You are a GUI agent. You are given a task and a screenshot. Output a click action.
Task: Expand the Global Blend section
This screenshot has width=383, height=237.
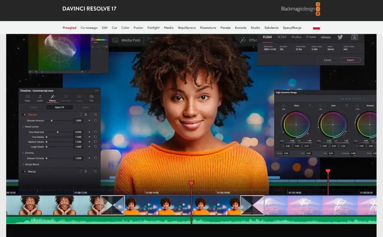23,164
